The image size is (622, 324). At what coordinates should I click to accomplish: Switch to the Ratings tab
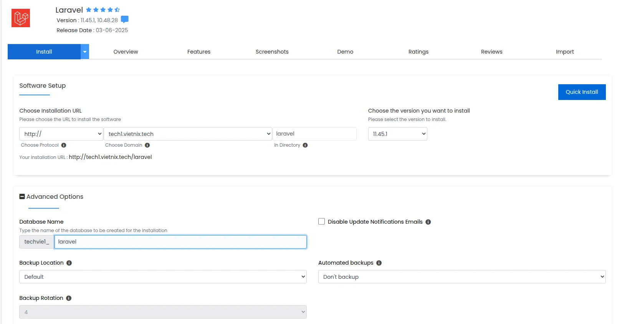pos(419,52)
